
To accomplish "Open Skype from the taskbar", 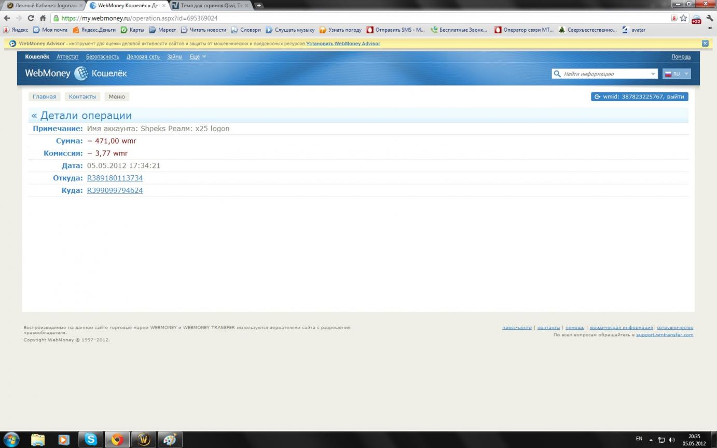I will 91,440.
